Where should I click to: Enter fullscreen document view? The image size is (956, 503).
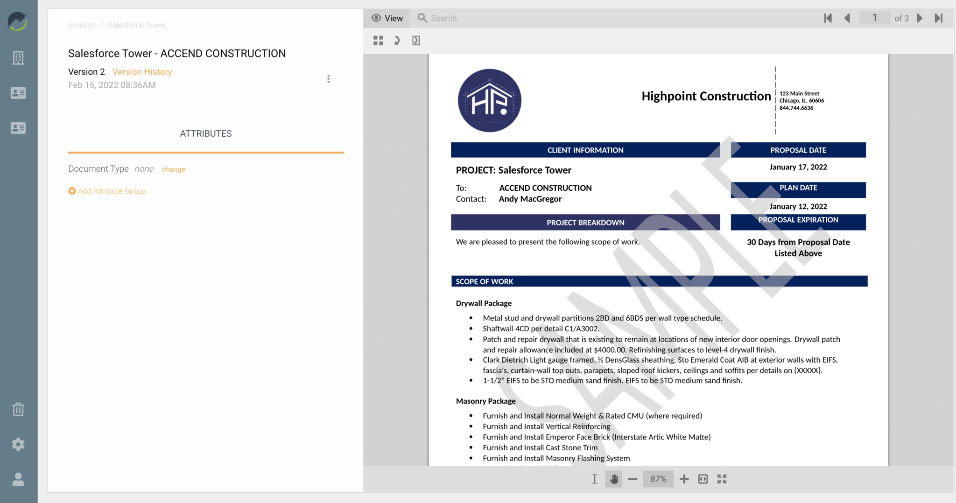pos(722,479)
